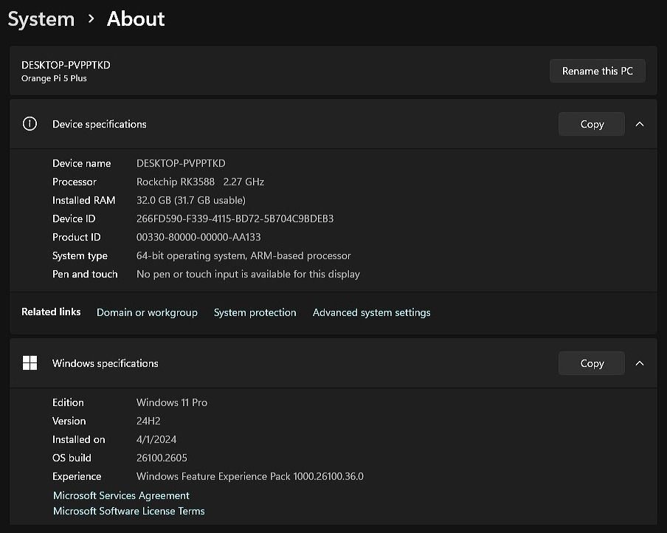Copy the Device specifications

tap(591, 124)
